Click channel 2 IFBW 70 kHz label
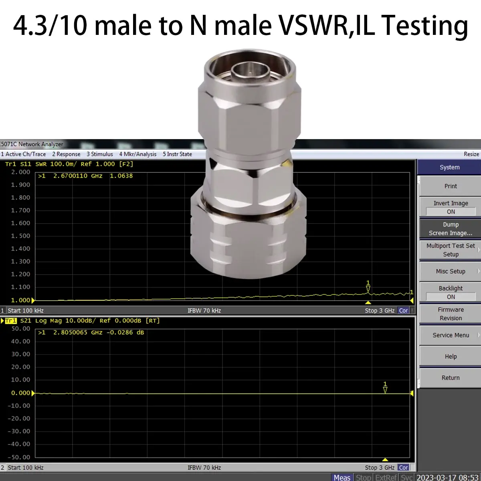The image size is (481, 481). 204,467
